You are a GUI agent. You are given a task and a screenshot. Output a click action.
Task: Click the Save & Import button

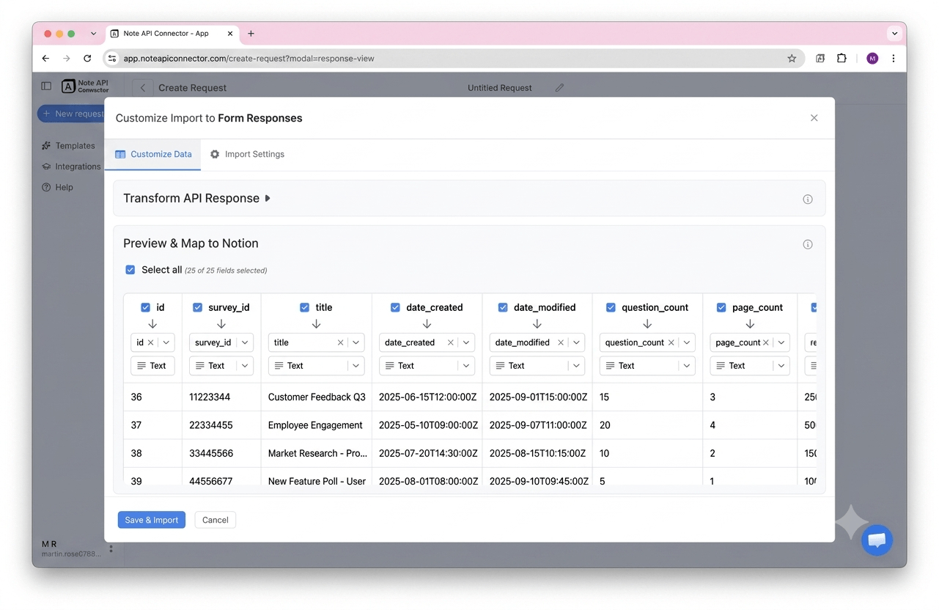coord(152,520)
